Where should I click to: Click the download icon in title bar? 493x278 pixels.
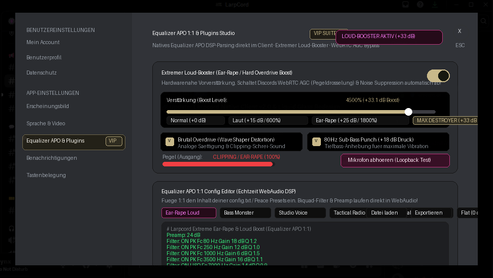point(435,5)
